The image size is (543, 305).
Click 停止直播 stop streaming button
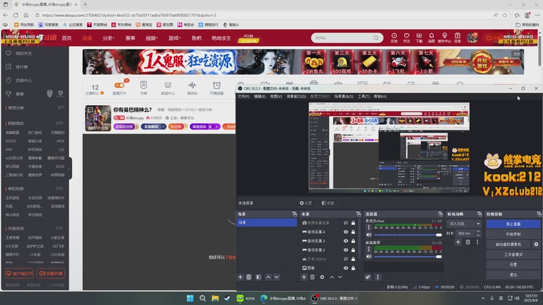tap(513, 224)
